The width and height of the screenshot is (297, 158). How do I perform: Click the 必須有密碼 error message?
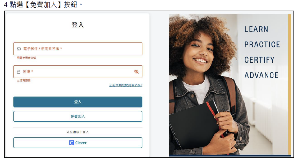(x=24, y=81)
